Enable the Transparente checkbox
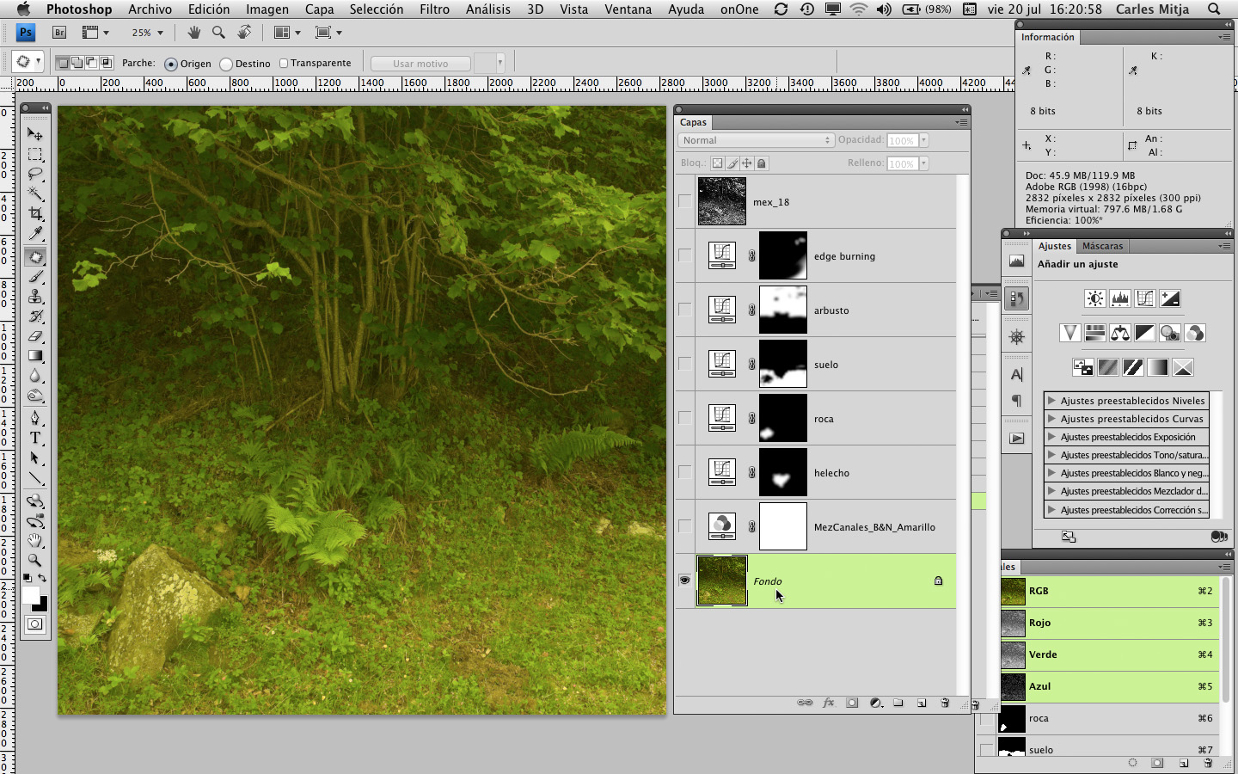The height and width of the screenshot is (774, 1238). [x=284, y=63]
